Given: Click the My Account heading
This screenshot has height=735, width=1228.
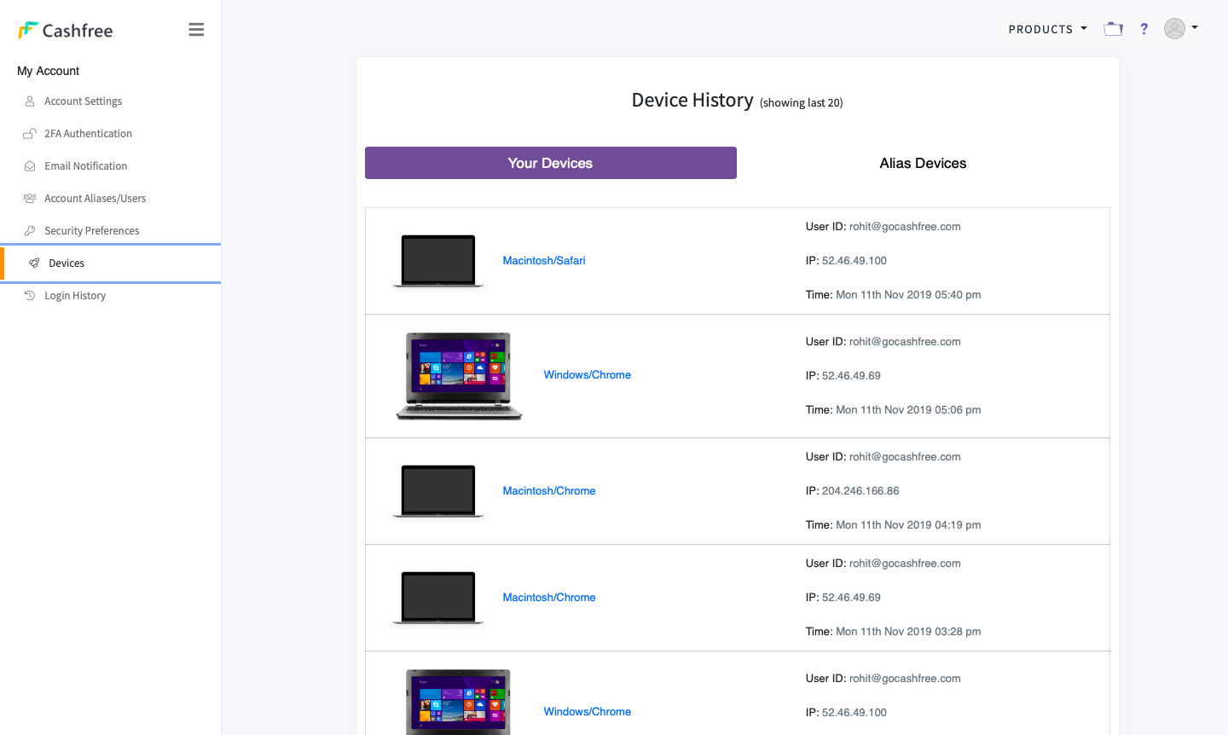Looking at the screenshot, I should (x=49, y=71).
